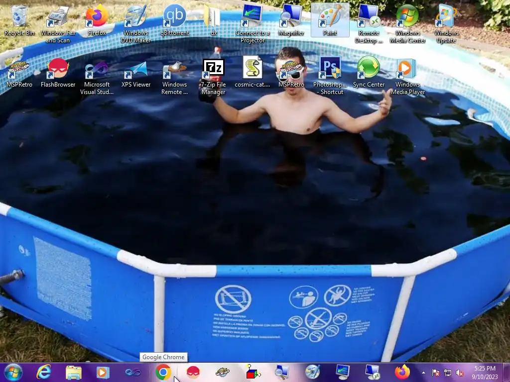
Task: Launch Google Chrome from the taskbar
Action: tap(163, 372)
